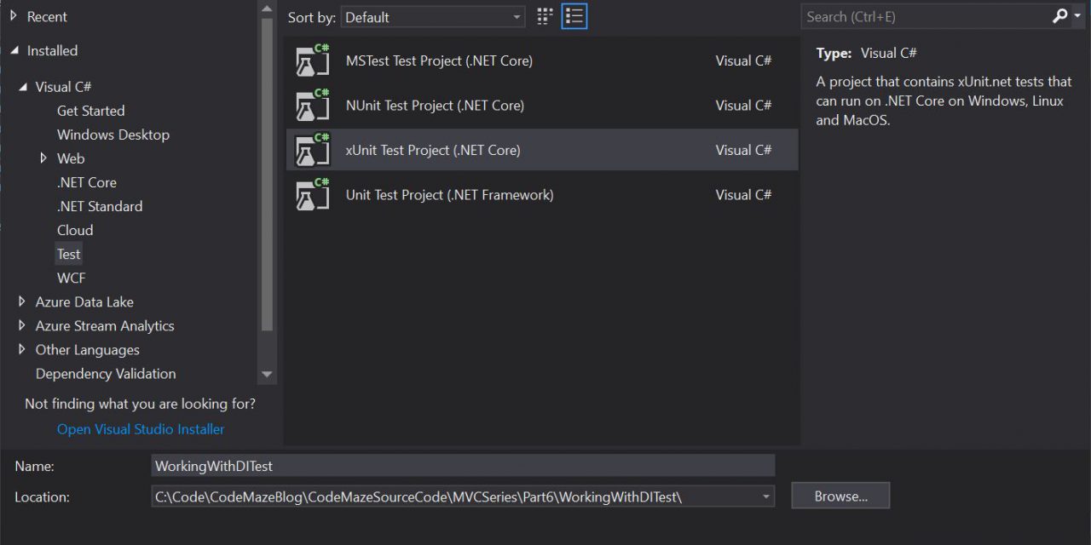Open Visual Studio Installer link
This screenshot has width=1091, height=545.
pos(141,429)
